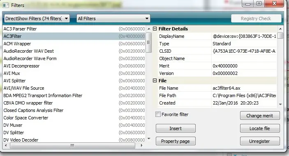Select AudioRecorder WAV Dest filter
The height and width of the screenshot is (156, 289).
(74, 51)
